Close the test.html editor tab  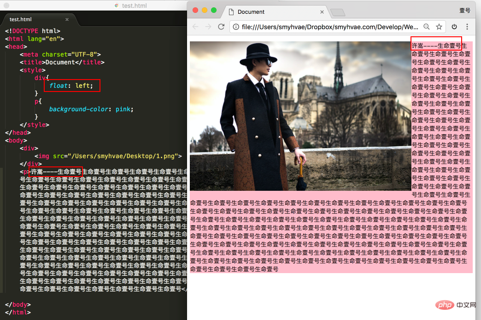67,20
